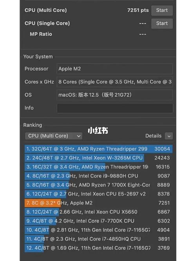Select the Intel Xeon W-3265M ranking entry
Image resolution: width=196 pixels, height=261 pixels.
tap(98, 158)
